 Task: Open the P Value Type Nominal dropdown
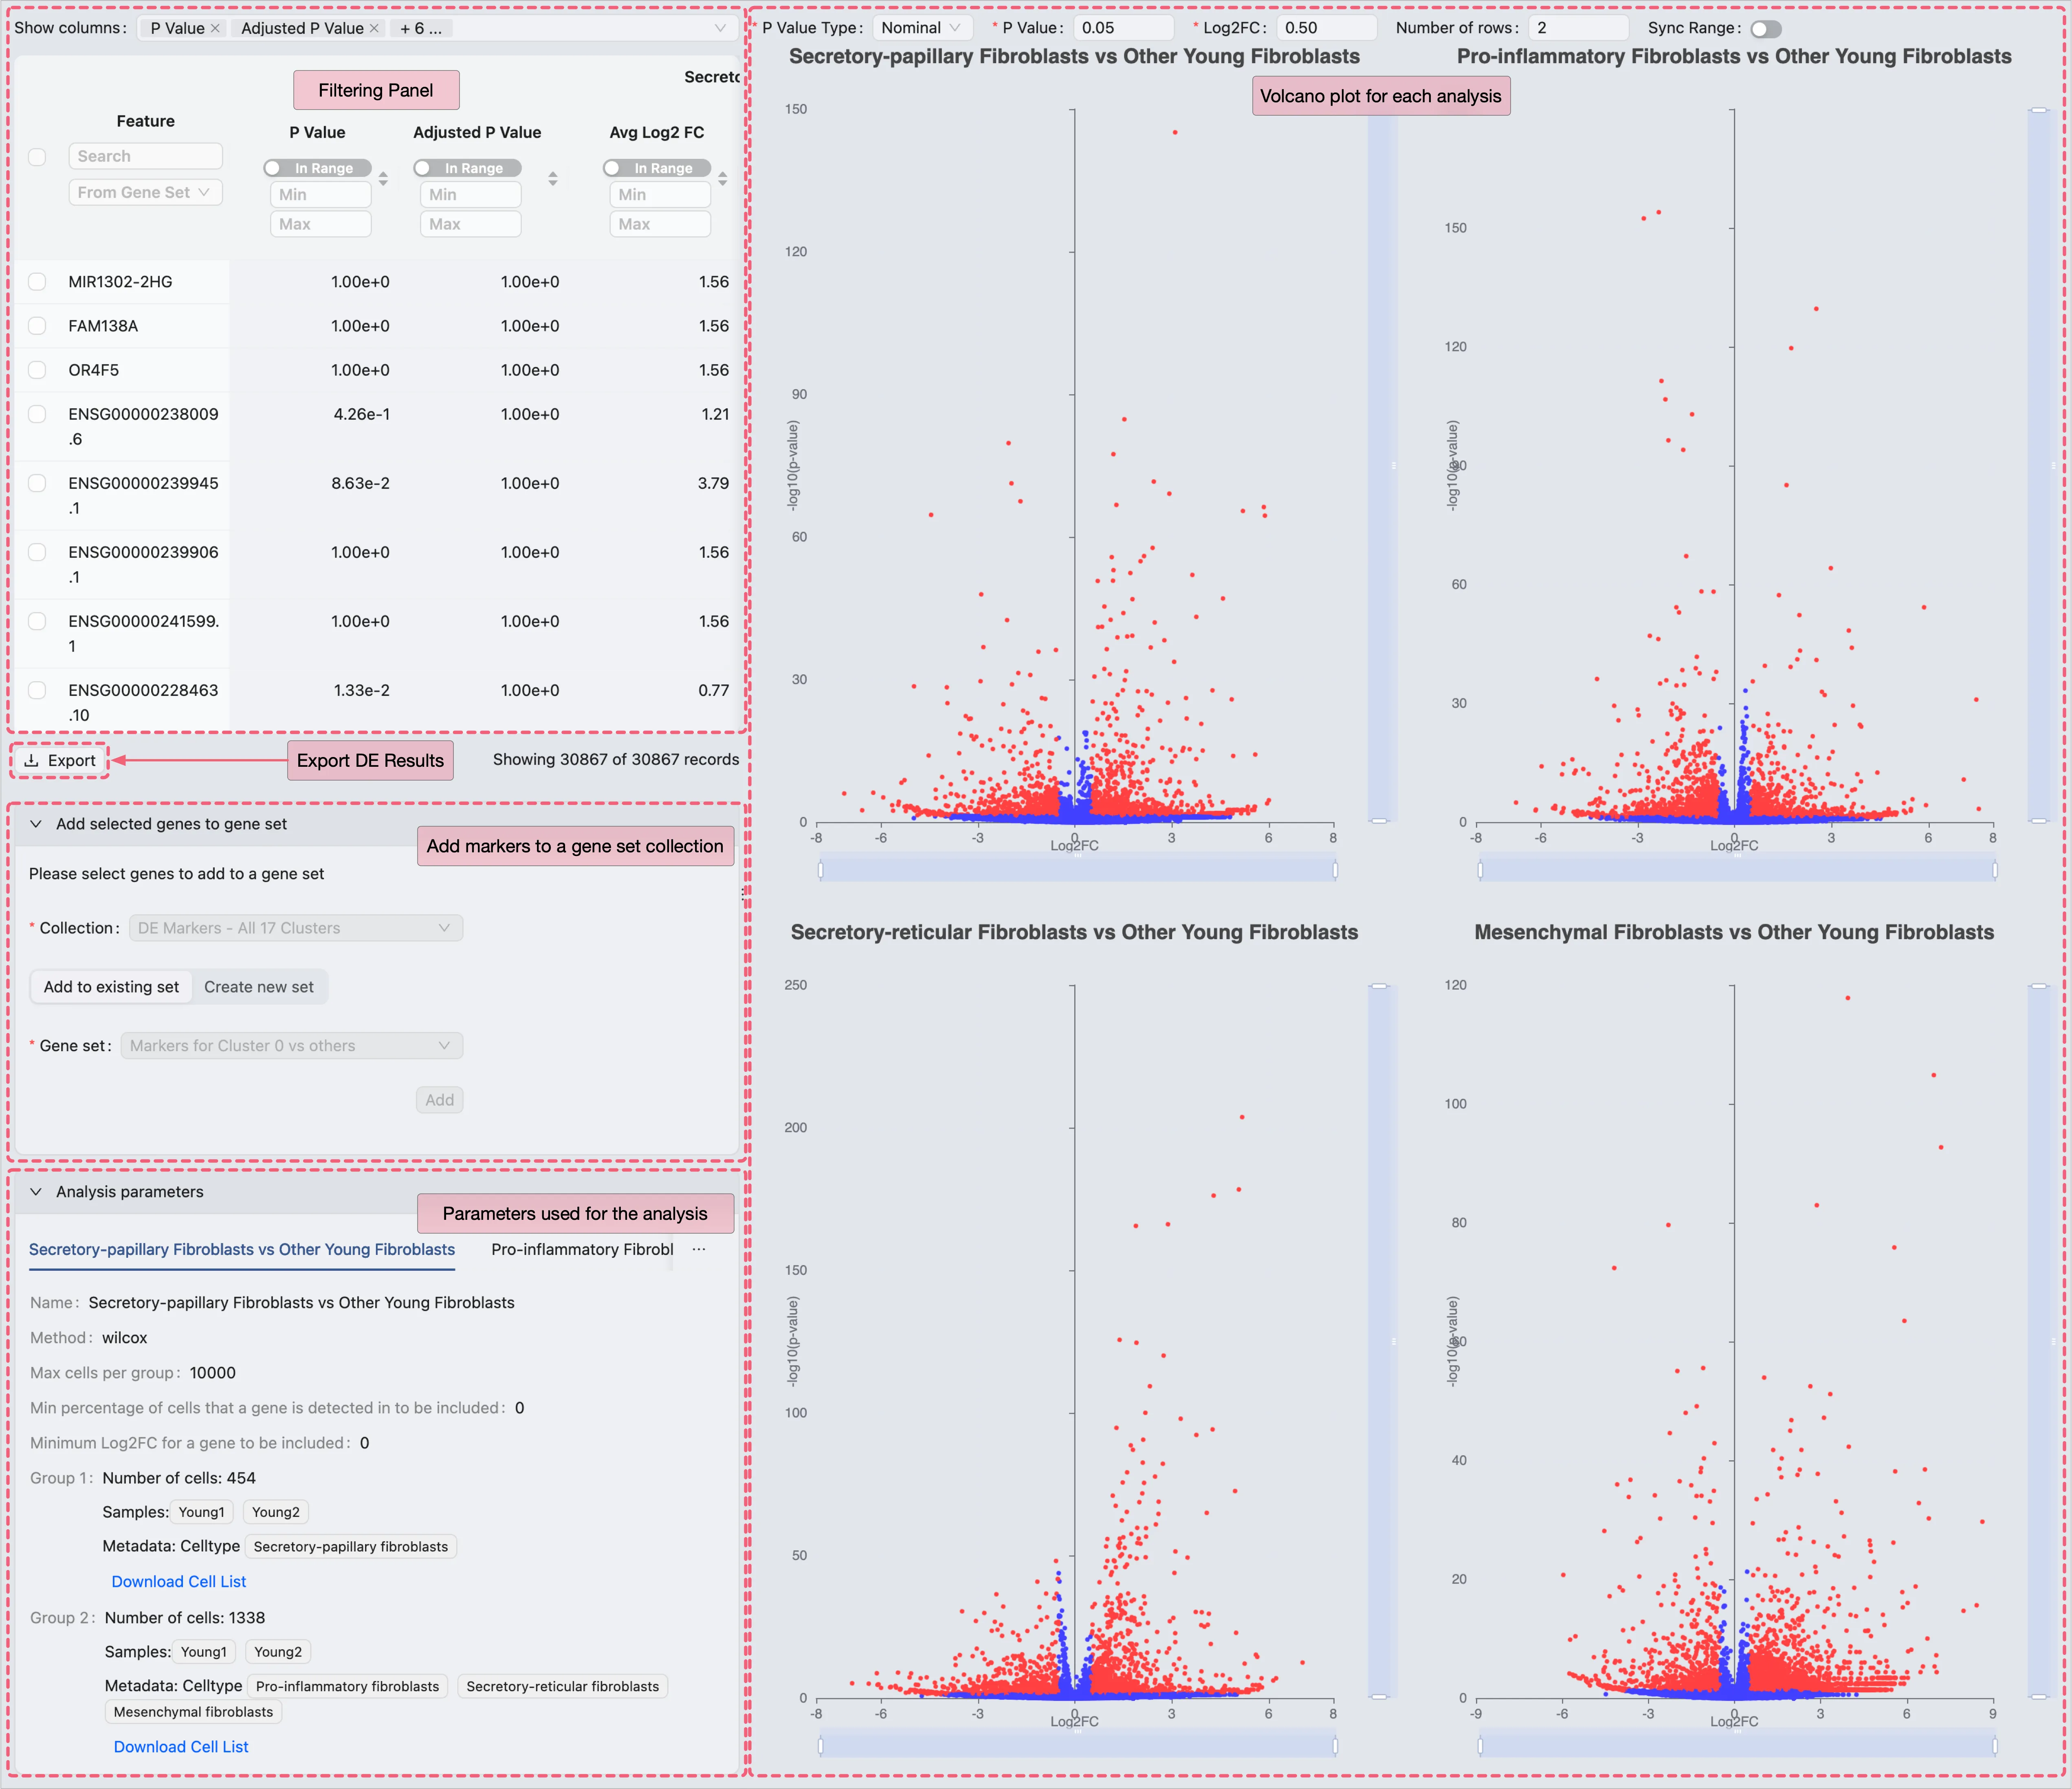tap(921, 28)
